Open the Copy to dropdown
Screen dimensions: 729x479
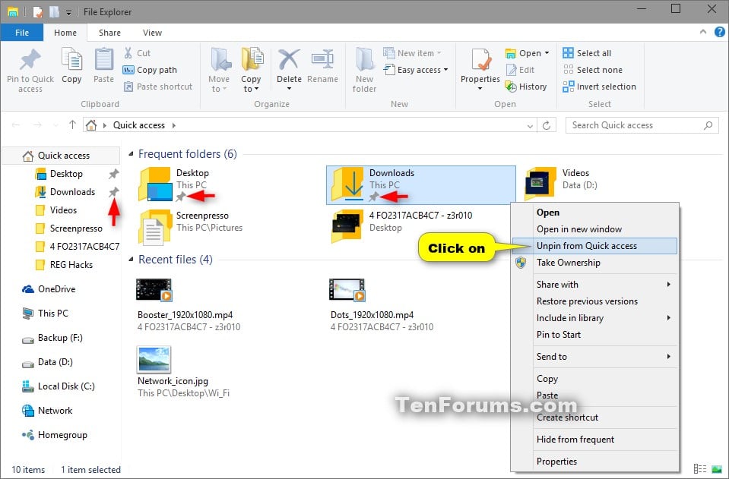pyautogui.click(x=251, y=89)
